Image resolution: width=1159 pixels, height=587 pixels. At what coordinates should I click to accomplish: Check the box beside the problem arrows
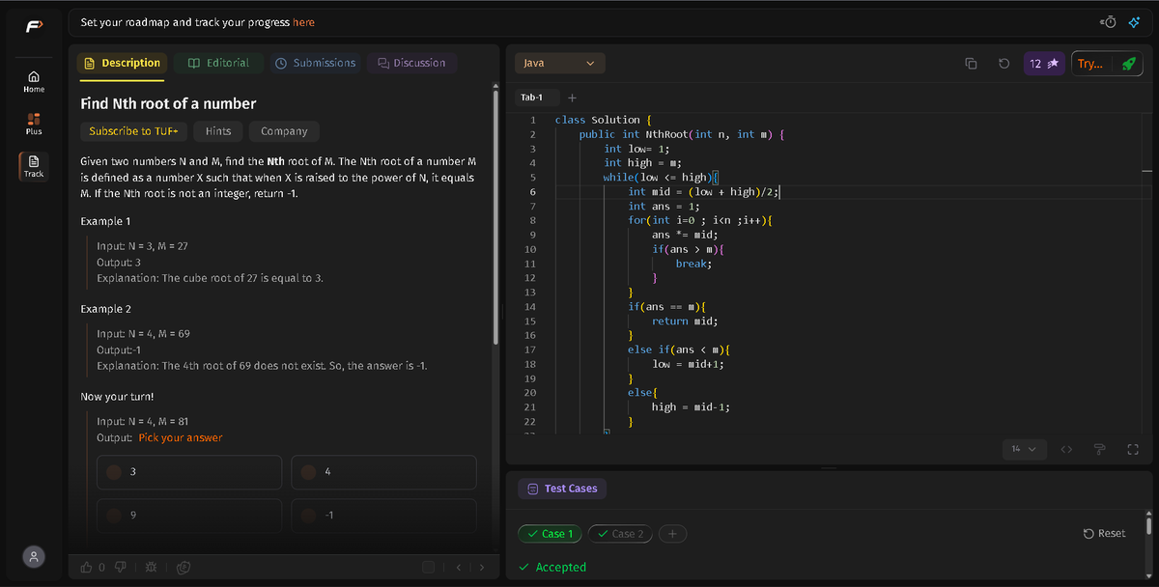click(429, 567)
